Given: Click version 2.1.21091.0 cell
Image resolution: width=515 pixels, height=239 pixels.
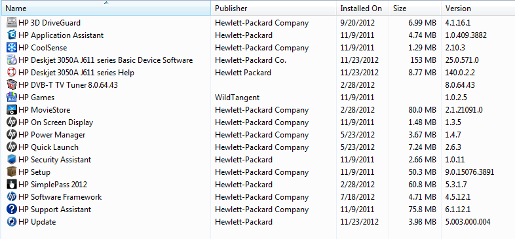Looking at the screenshot, I should coord(464,110).
